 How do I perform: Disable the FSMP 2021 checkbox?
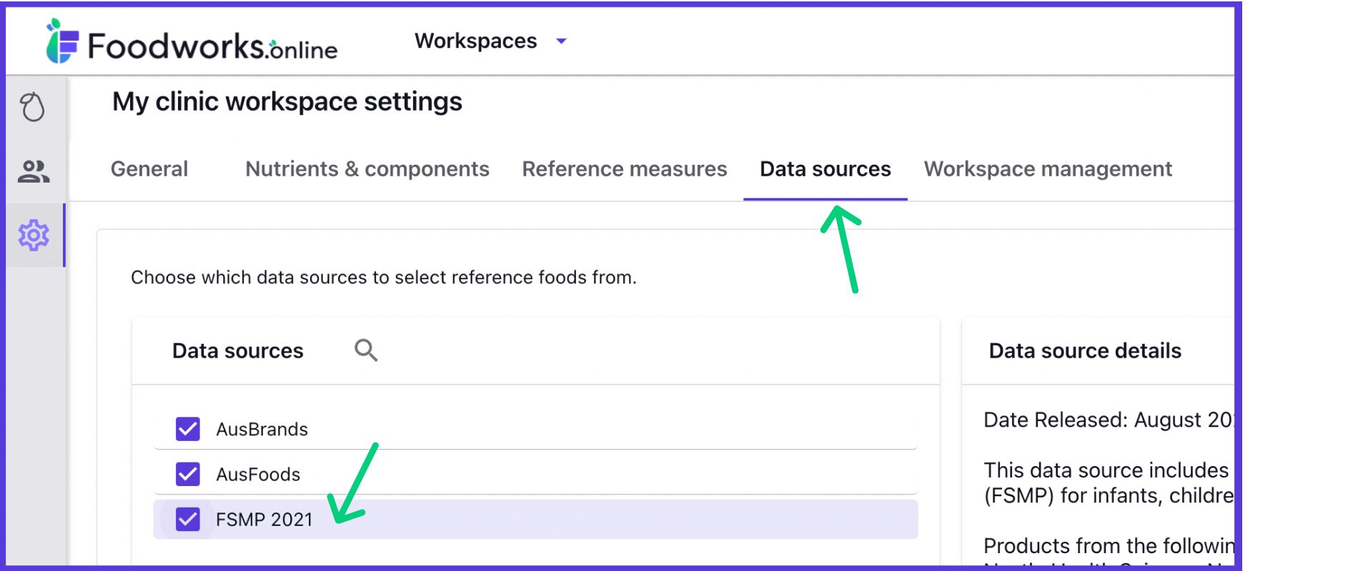point(188,519)
